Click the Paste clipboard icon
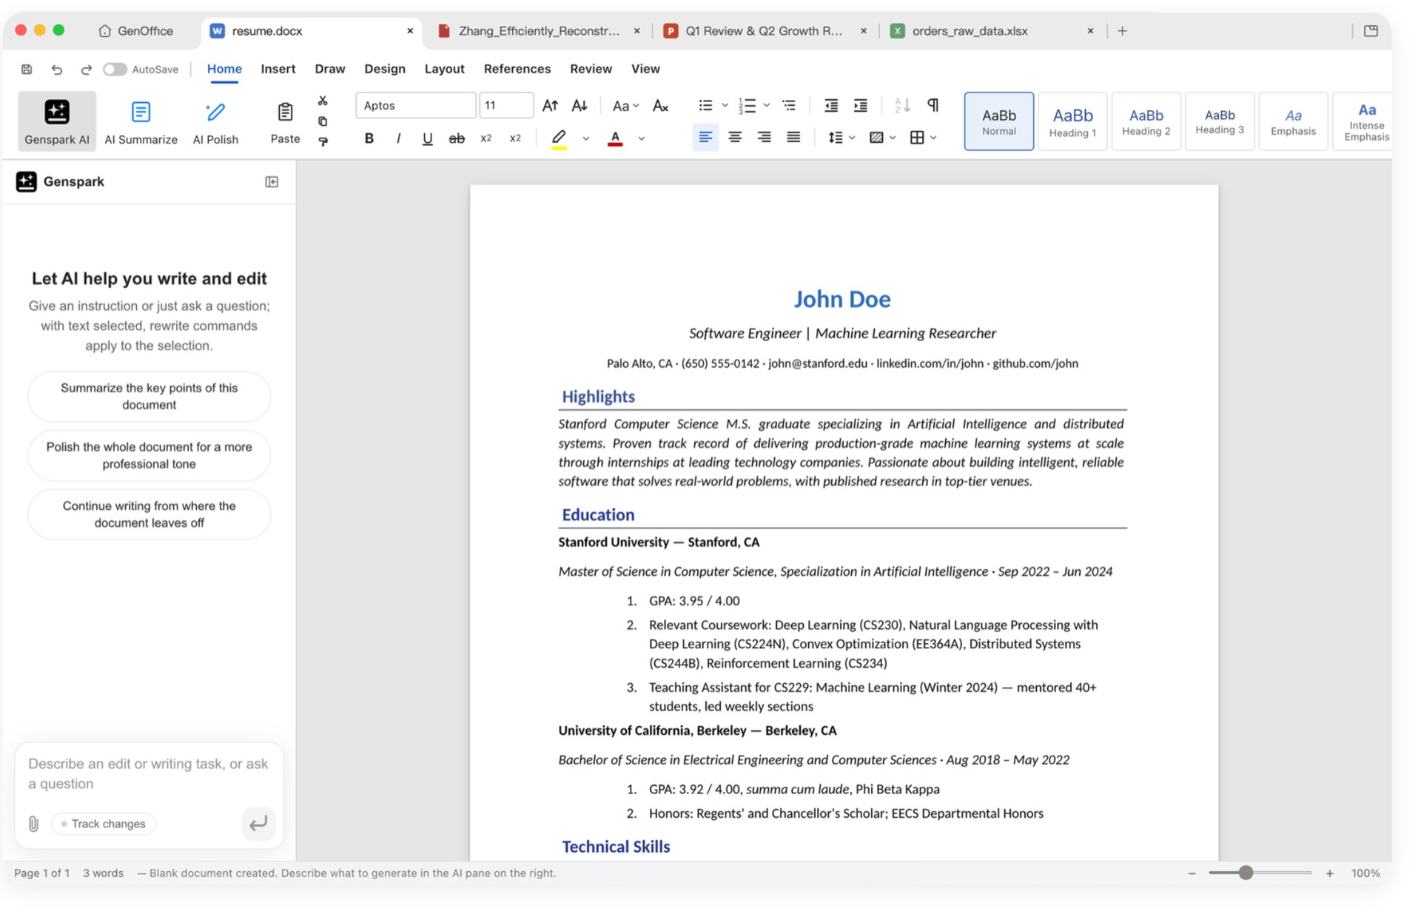Screen dimensions: 1421x914 [x=285, y=112]
